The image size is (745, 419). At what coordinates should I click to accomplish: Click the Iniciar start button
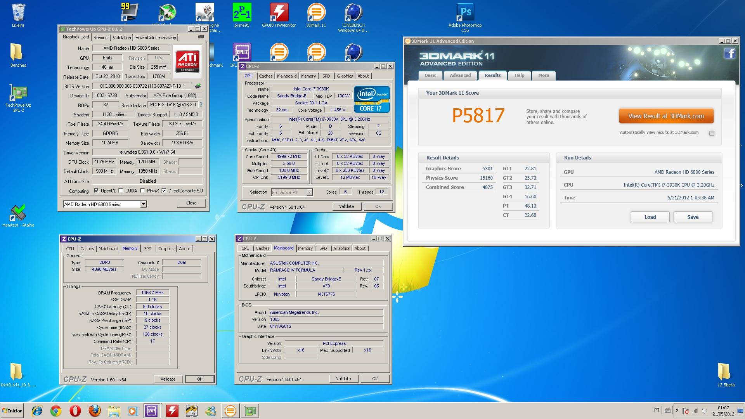(12, 410)
